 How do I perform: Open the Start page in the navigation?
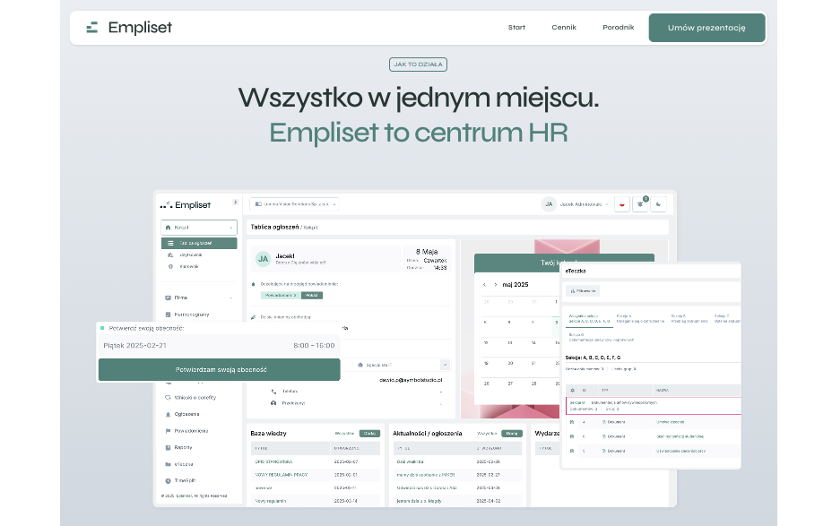[x=516, y=28]
